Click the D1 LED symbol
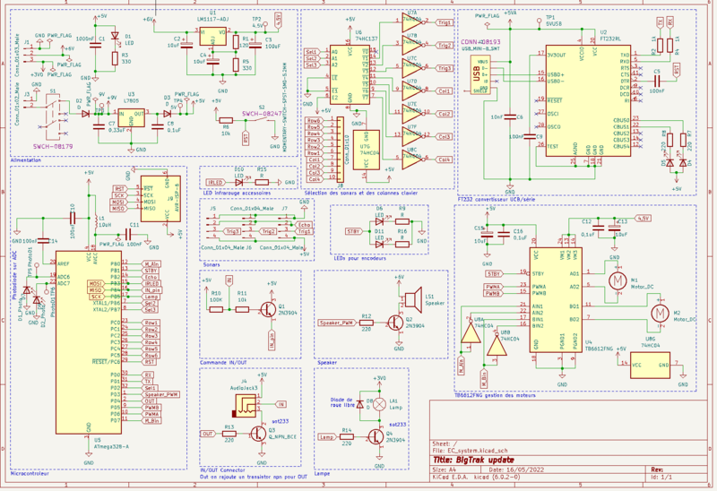The image size is (717, 491). tap(114, 38)
